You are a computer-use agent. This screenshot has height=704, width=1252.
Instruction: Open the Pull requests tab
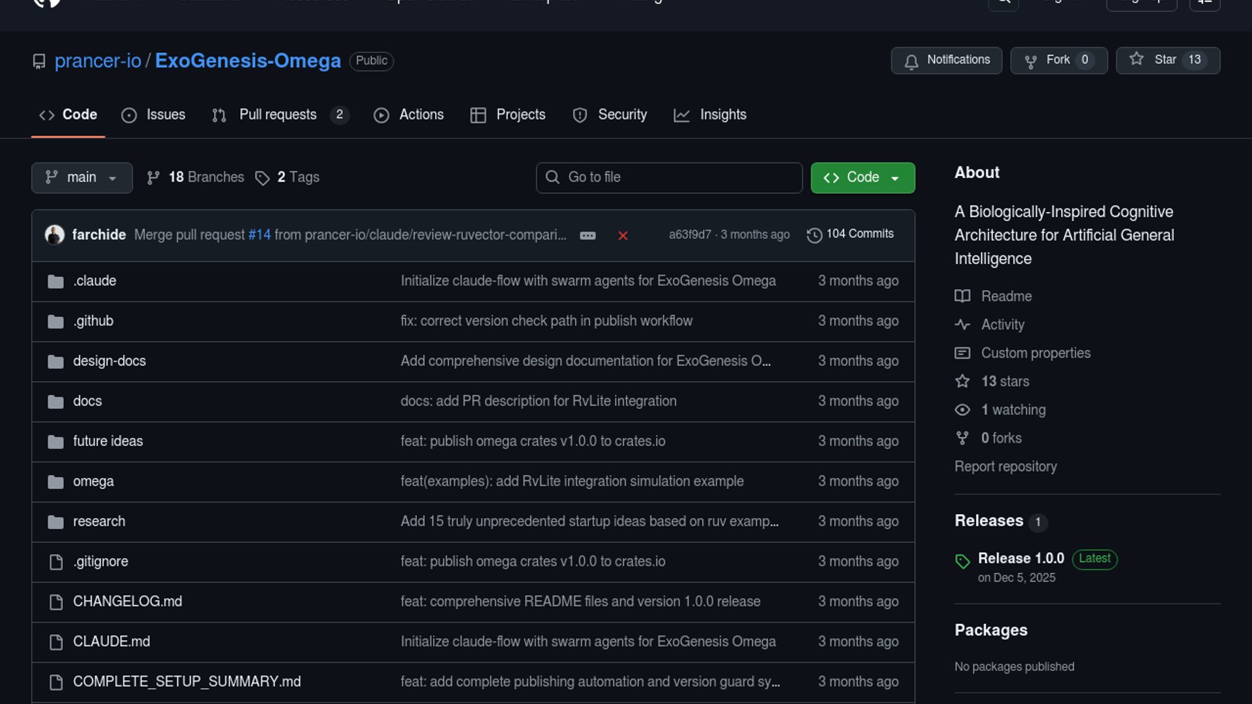[x=278, y=115]
